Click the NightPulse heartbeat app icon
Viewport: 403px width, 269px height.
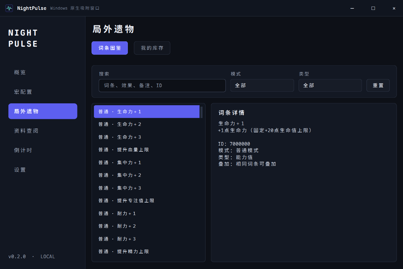click(x=9, y=8)
